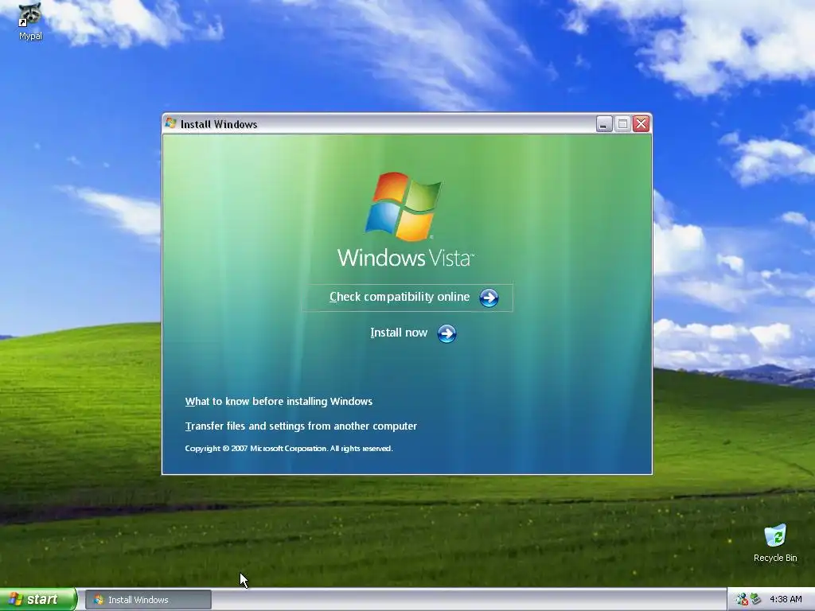Click the Install Windows title bar icon
This screenshot has height=611, width=815.
coord(170,123)
